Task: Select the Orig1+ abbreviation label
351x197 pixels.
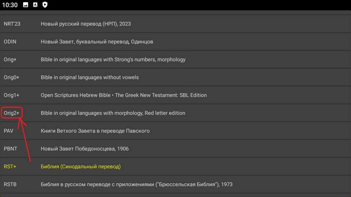Action: (x=11, y=95)
